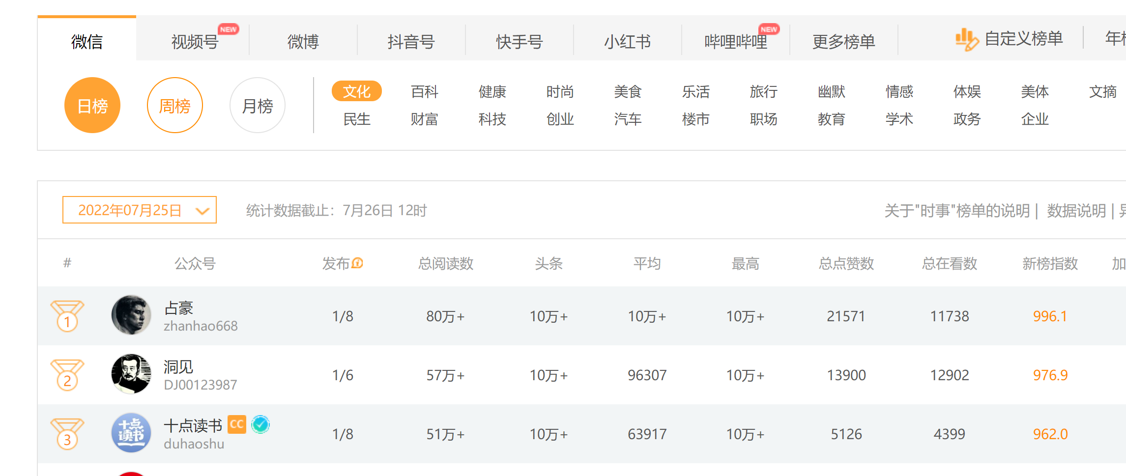Click the info icon beside 发布
The width and height of the screenshot is (1126, 476).
click(358, 263)
